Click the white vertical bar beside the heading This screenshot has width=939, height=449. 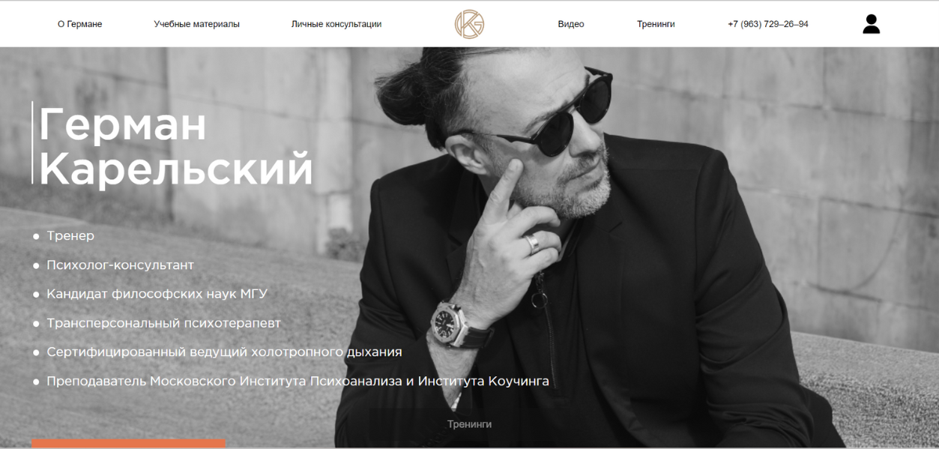pos(32,142)
